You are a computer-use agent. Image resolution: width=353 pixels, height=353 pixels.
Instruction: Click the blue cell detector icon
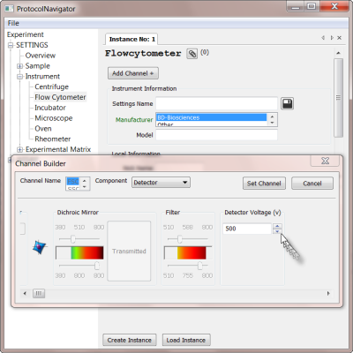pyautogui.click(x=40, y=246)
